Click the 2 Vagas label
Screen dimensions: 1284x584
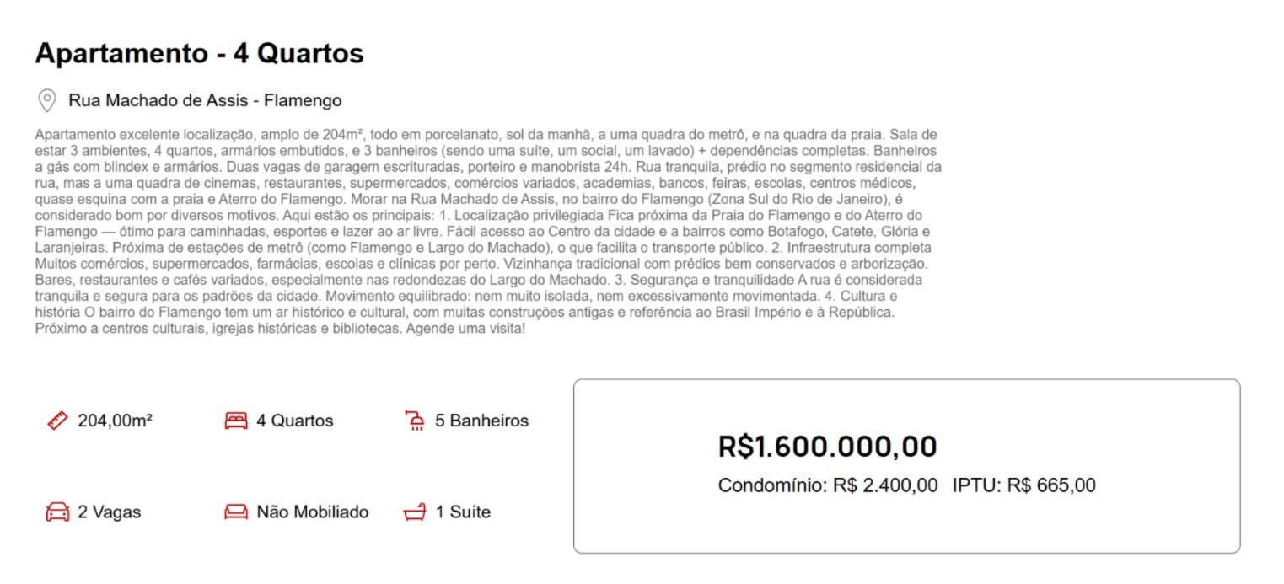(x=110, y=512)
